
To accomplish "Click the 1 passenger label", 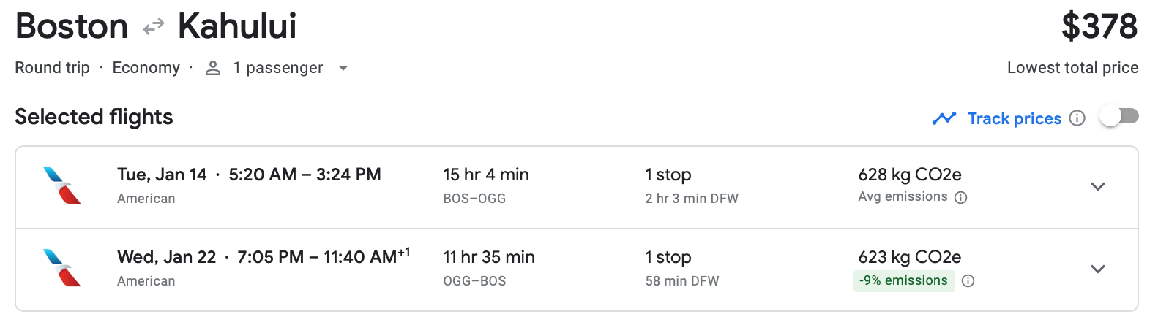I will coord(277,68).
